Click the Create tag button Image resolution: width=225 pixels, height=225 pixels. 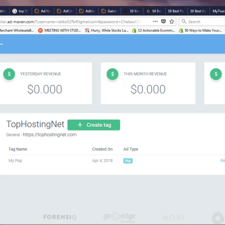pyautogui.click(x=94, y=125)
